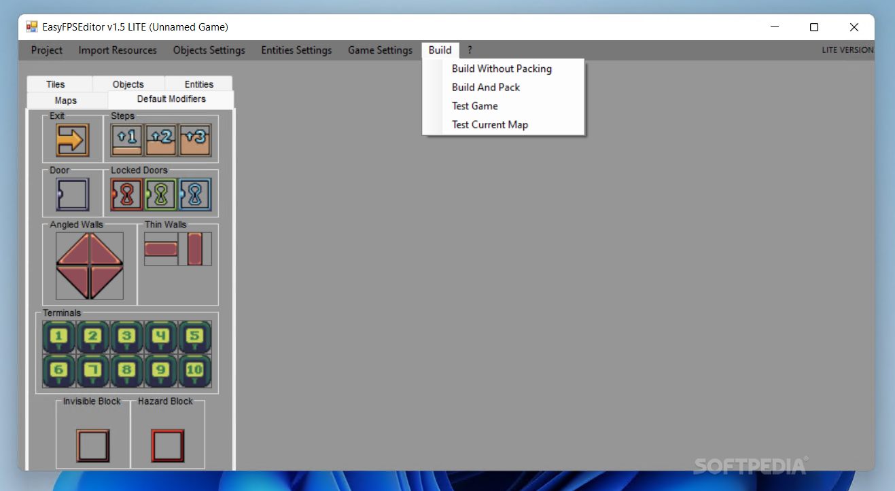Choose Test Current Map
This screenshot has width=895, height=491.
503,124
